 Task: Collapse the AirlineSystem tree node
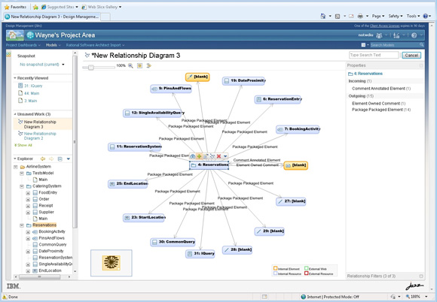pos(16,167)
